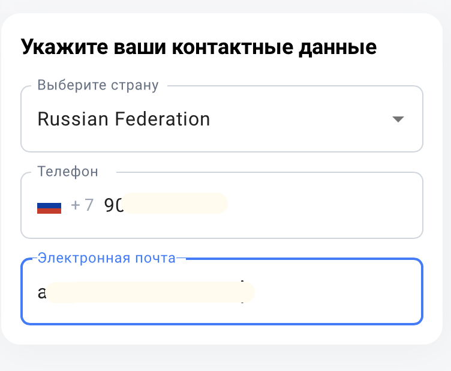
Task: Click the phone number digits starting with 90
Action: [166, 205]
